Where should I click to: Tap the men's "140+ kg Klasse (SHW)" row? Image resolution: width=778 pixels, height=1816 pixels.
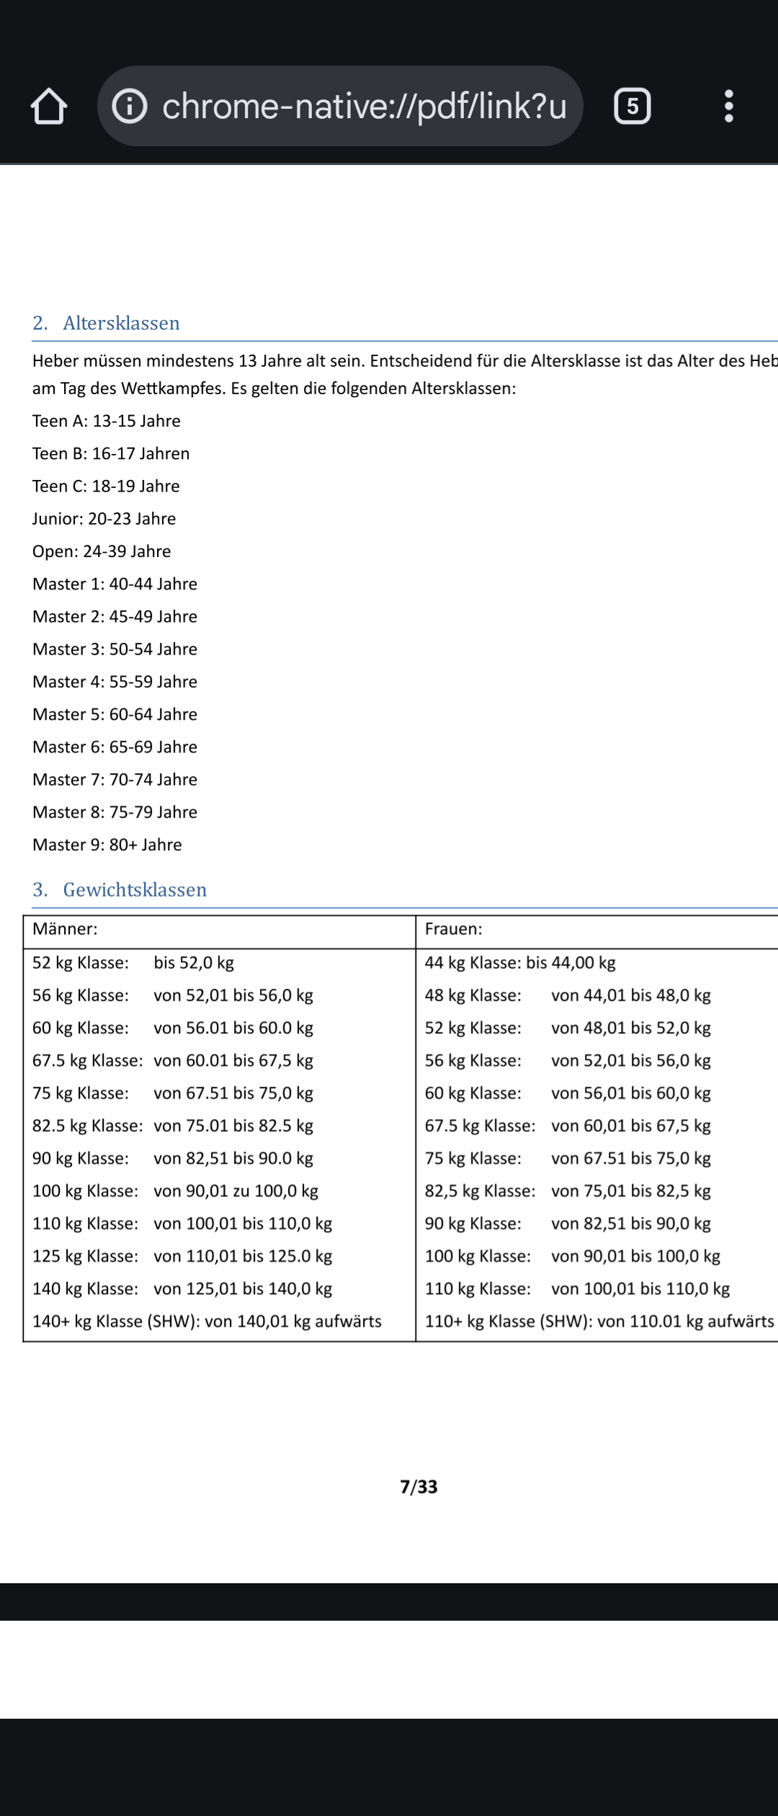coord(207,1321)
